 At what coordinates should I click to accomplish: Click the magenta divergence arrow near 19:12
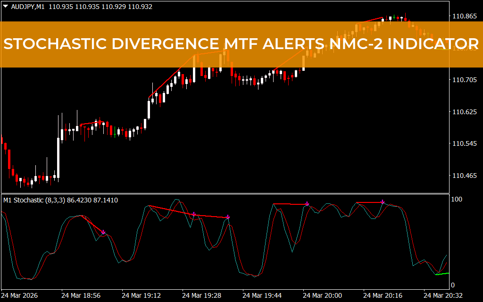click(x=195, y=213)
